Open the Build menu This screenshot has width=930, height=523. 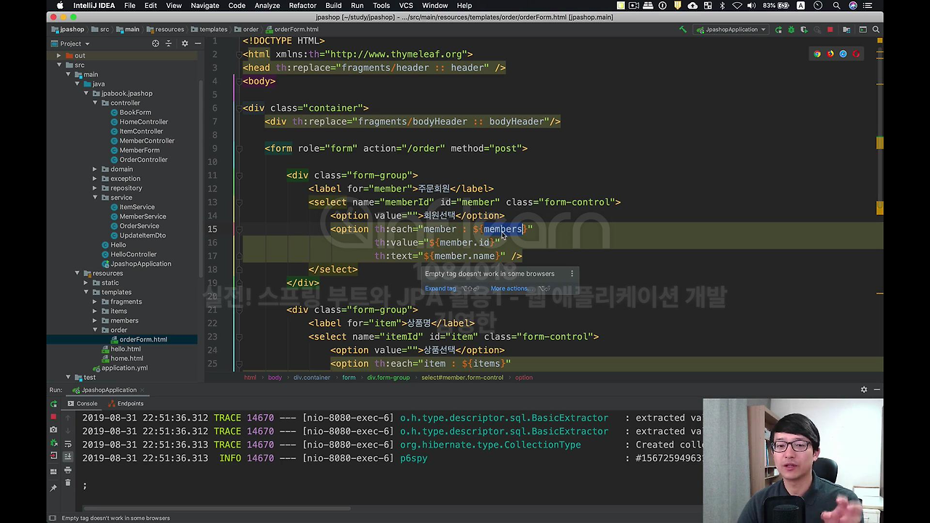pos(333,5)
